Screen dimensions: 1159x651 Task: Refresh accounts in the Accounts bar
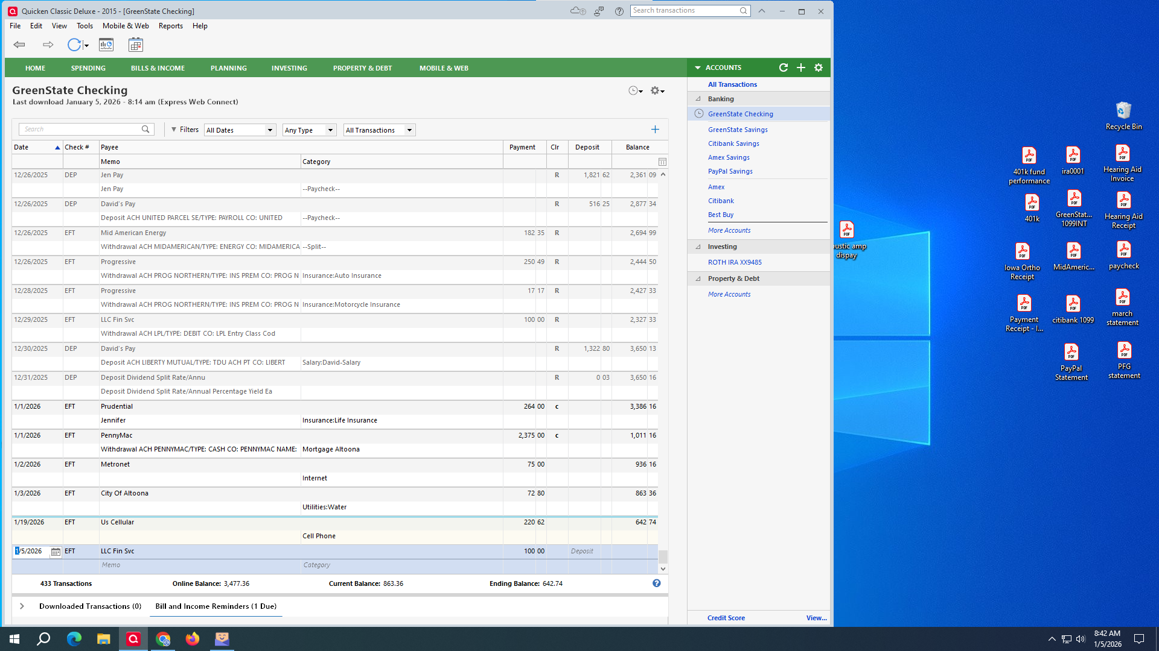pyautogui.click(x=784, y=68)
